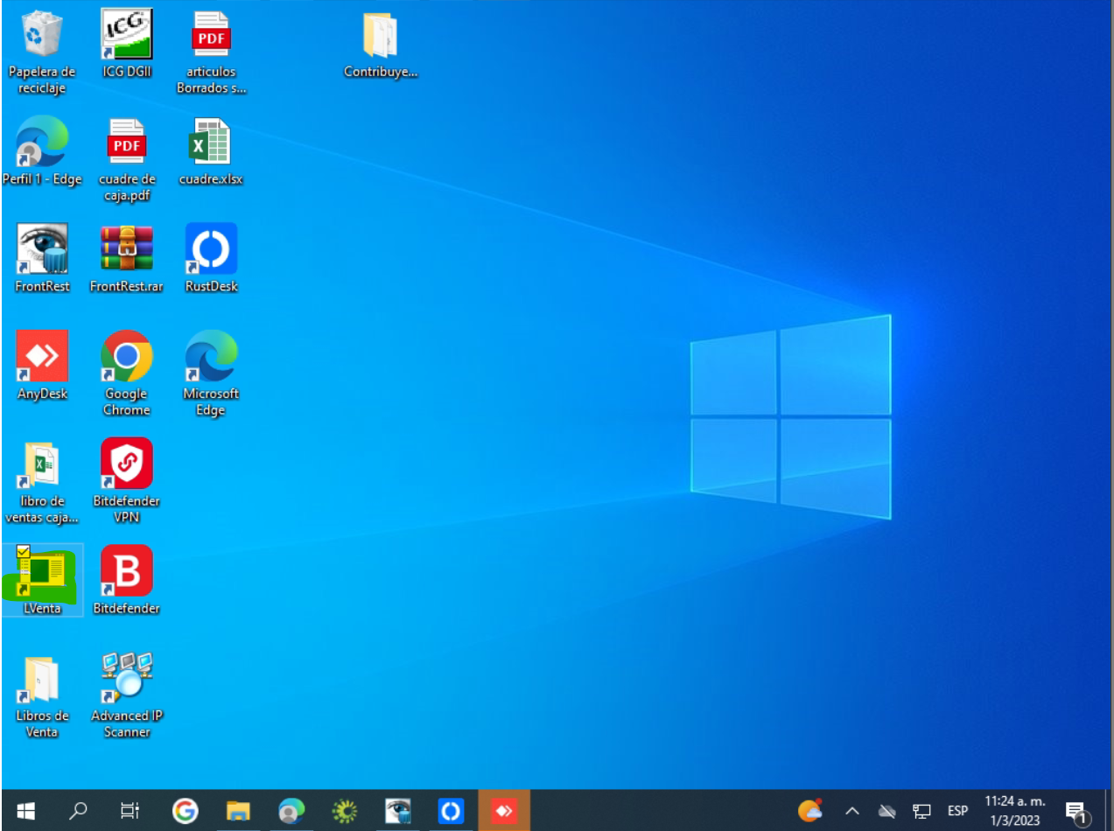Viewport: 1114px width, 831px height.
Task: Open the crossed-out cloud OneDrive tray icon
Action: [x=887, y=812]
